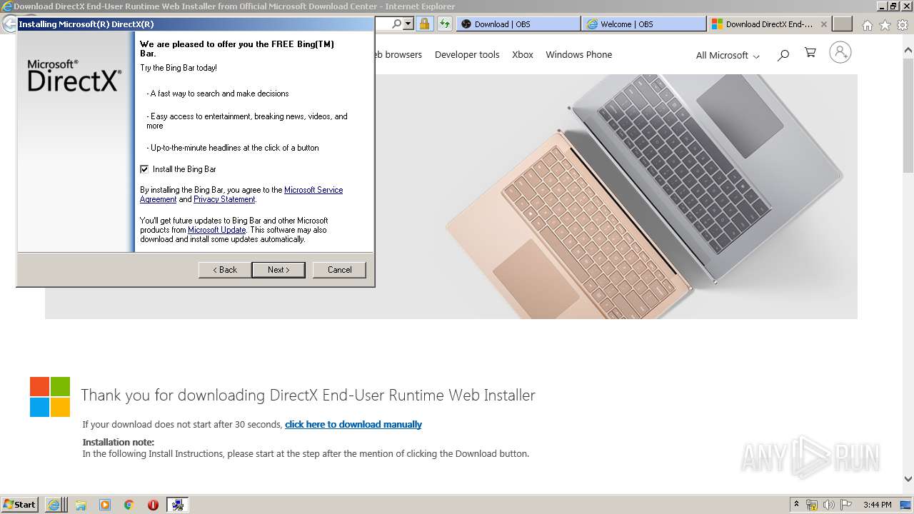Screen dimensions: 914x514
Task: Uncheck the Install the Bing Bar checkbox
Action: (x=144, y=169)
